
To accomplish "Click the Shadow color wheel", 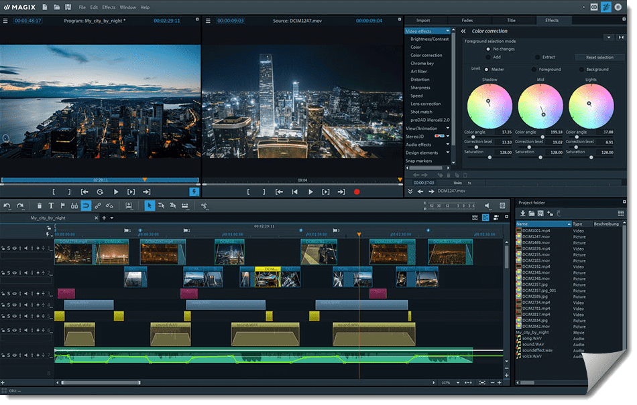I will point(489,106).
